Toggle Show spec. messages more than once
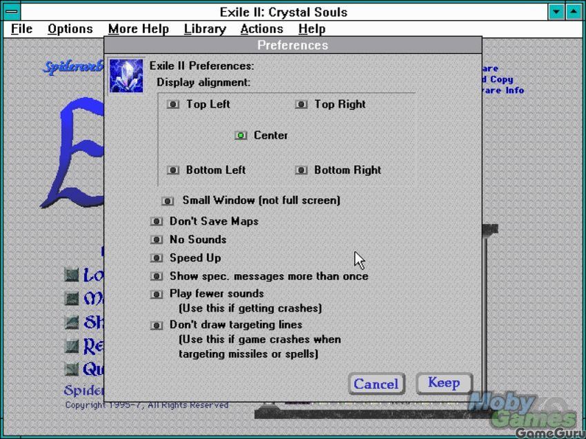The height and width of the screenshot is (439, 586). click(156, 276)
